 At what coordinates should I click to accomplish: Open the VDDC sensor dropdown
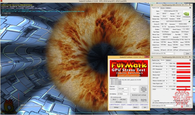[x=167, y=89]
